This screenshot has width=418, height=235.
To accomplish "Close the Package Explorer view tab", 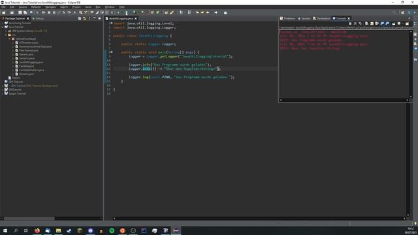I will pyautogui.click(x=27, y=18).
